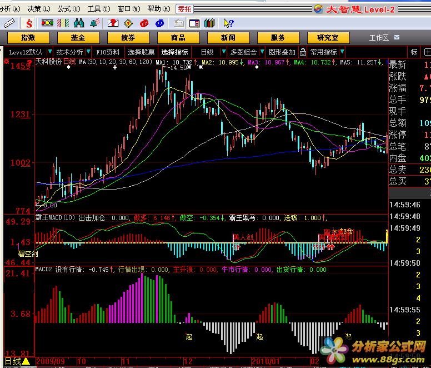Open the 帮助(H) menu

click(x=159, y=9)
